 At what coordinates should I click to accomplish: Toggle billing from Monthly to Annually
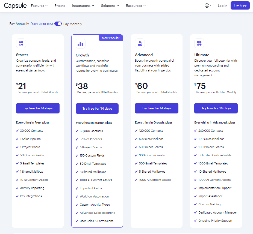(58, 24)
